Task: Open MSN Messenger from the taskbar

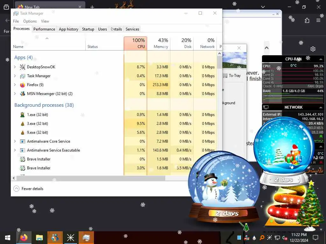Action: point(55,238)
